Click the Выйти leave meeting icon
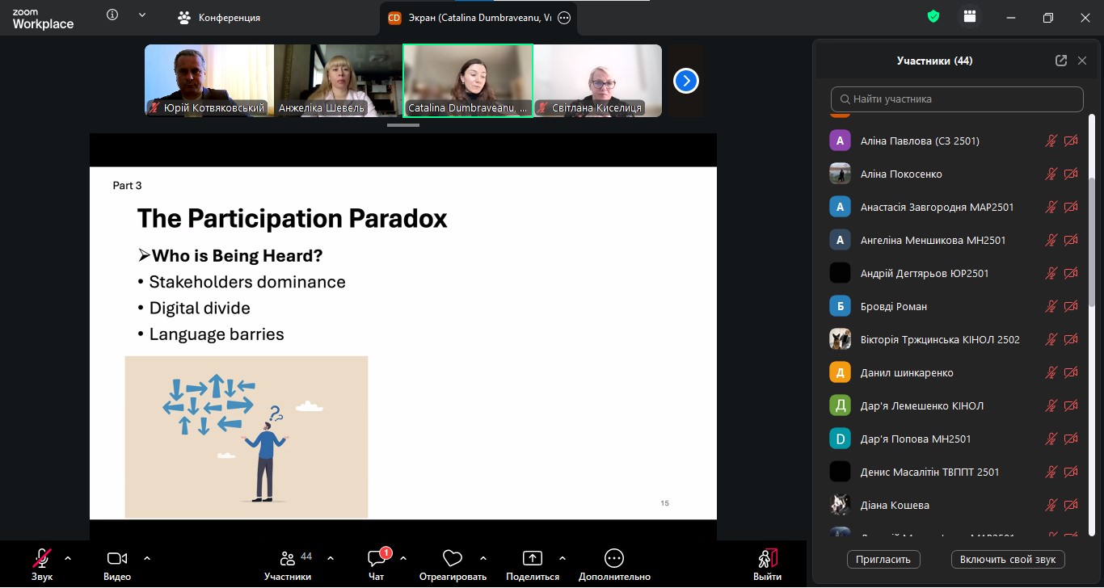Viewport: 1104px width, 588px height. click(767, 559)
